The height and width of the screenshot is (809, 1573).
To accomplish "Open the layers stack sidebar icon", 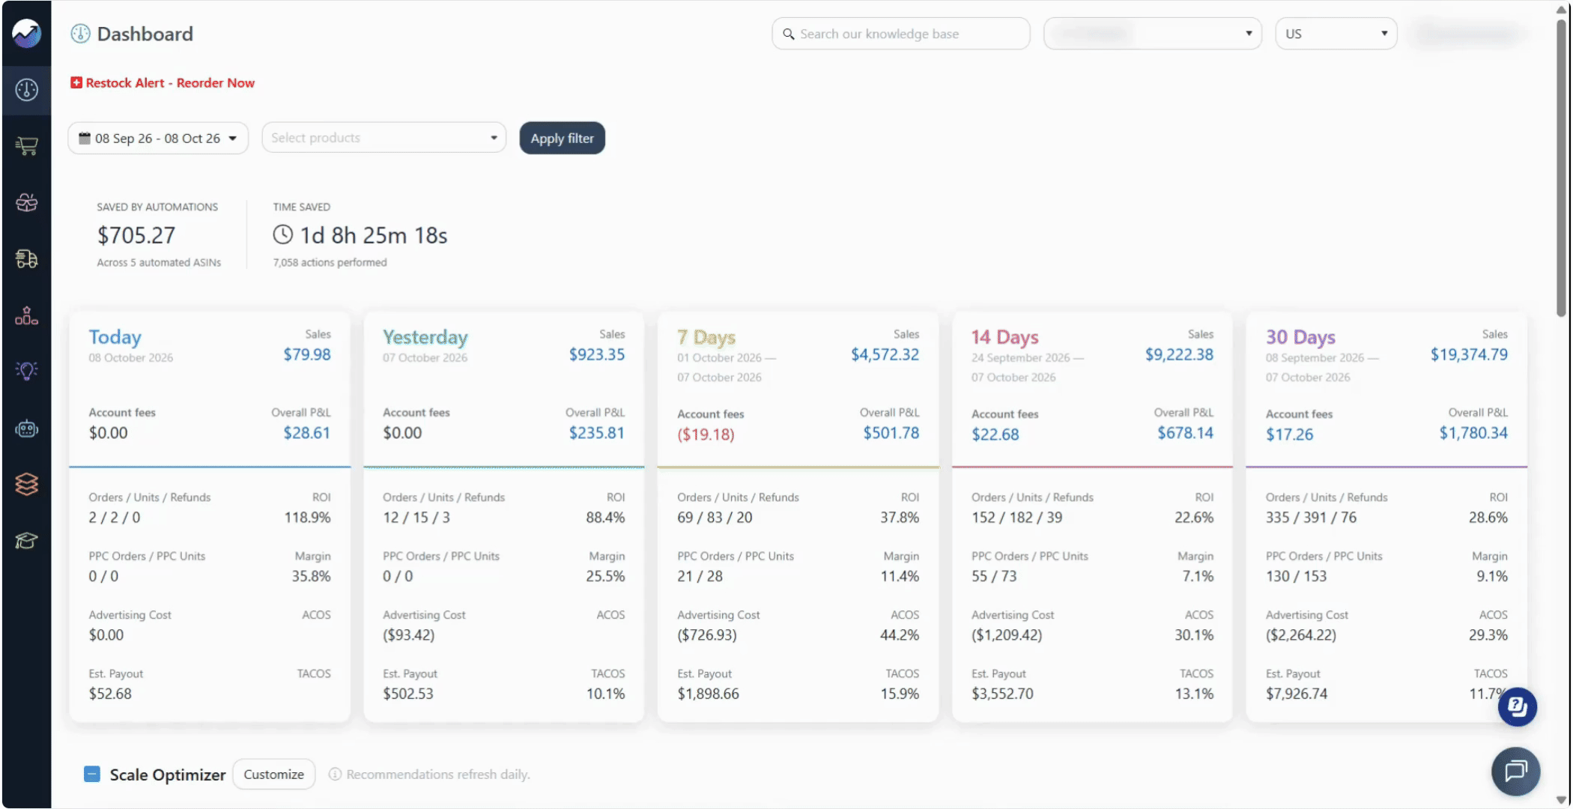I will coord(26,485).
